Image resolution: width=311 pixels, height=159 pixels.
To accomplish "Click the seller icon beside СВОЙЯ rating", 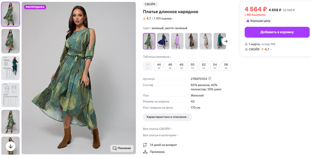I will tap(245, 49).
